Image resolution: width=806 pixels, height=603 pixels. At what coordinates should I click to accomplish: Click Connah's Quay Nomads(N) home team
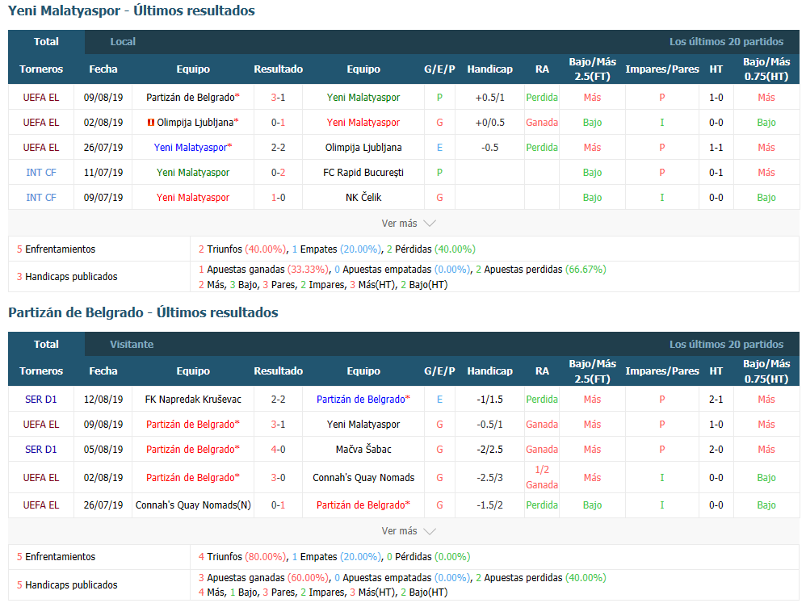(193, 505)
